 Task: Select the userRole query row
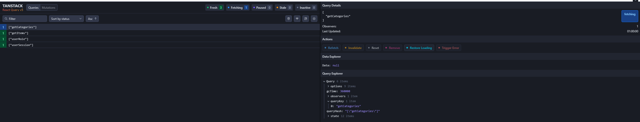[160, 39]
